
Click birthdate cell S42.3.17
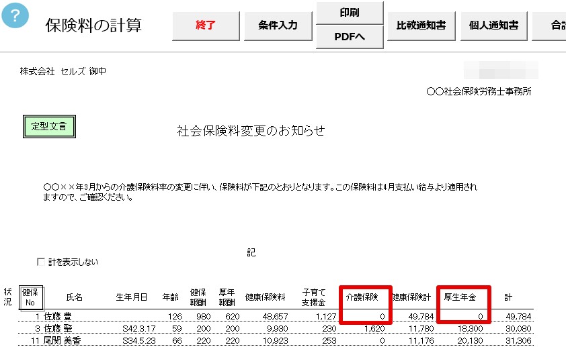[139, 329]
